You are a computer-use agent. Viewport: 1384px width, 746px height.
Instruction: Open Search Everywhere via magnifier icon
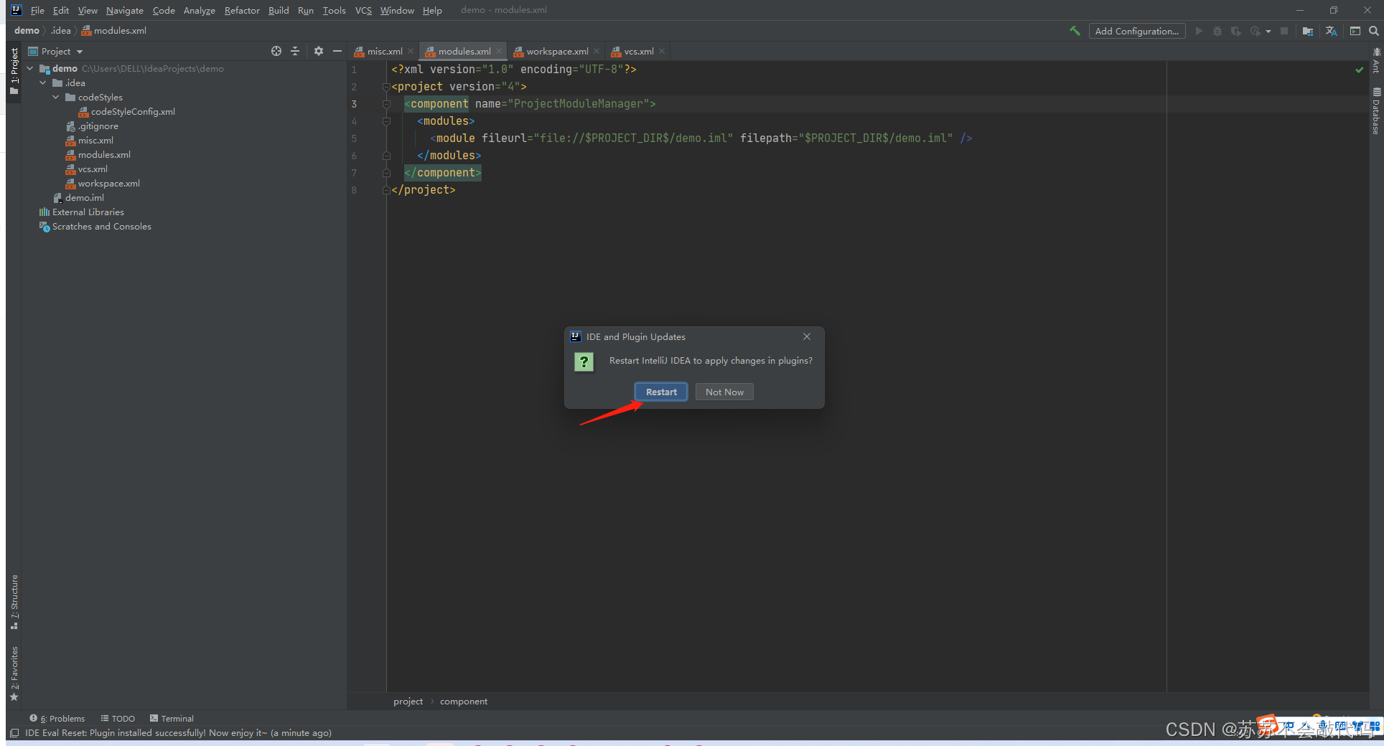pos(1375,31)
